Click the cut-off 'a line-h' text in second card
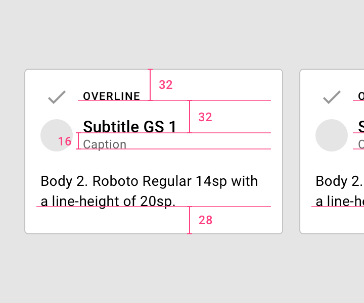The height and width of the screenshot is (303, 364). [340, 201]
